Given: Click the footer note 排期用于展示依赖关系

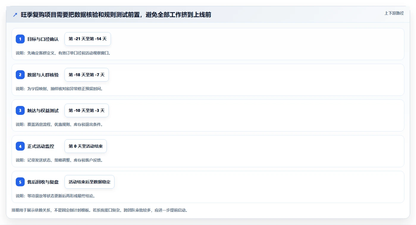Looking at the screenshot, I should coord(100,210).
